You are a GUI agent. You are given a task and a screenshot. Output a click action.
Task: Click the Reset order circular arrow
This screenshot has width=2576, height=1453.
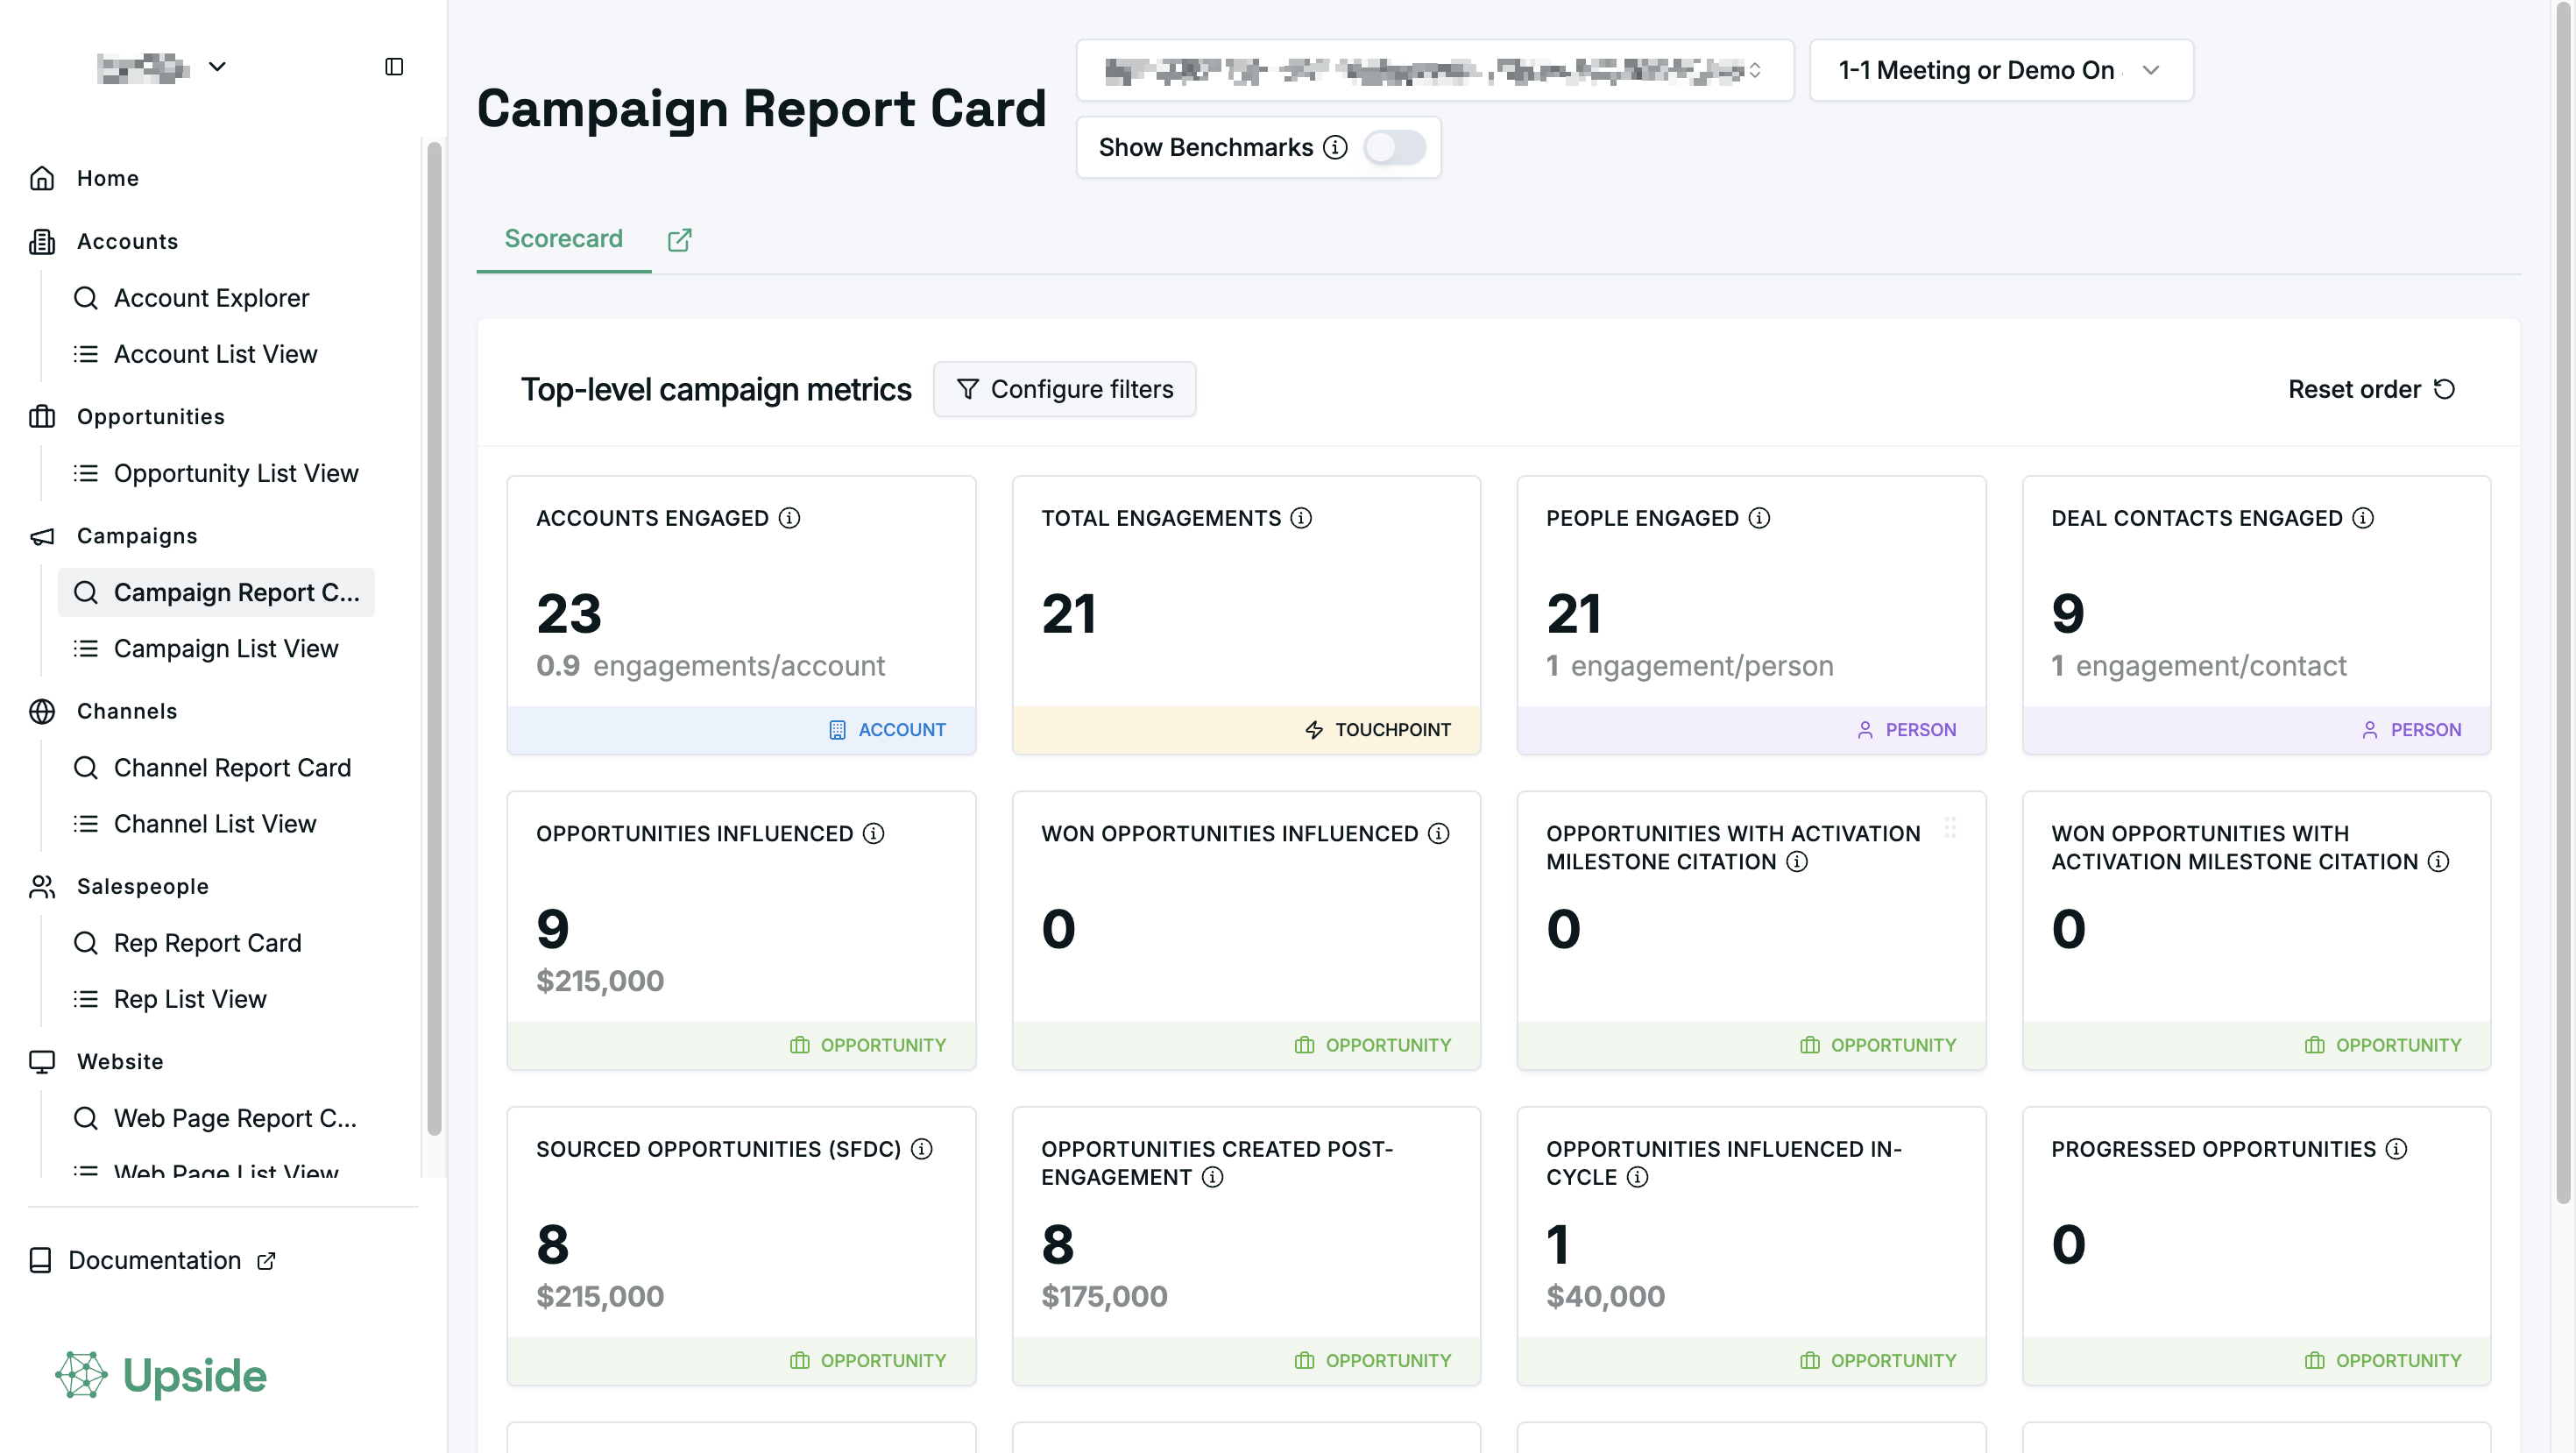2444,389
